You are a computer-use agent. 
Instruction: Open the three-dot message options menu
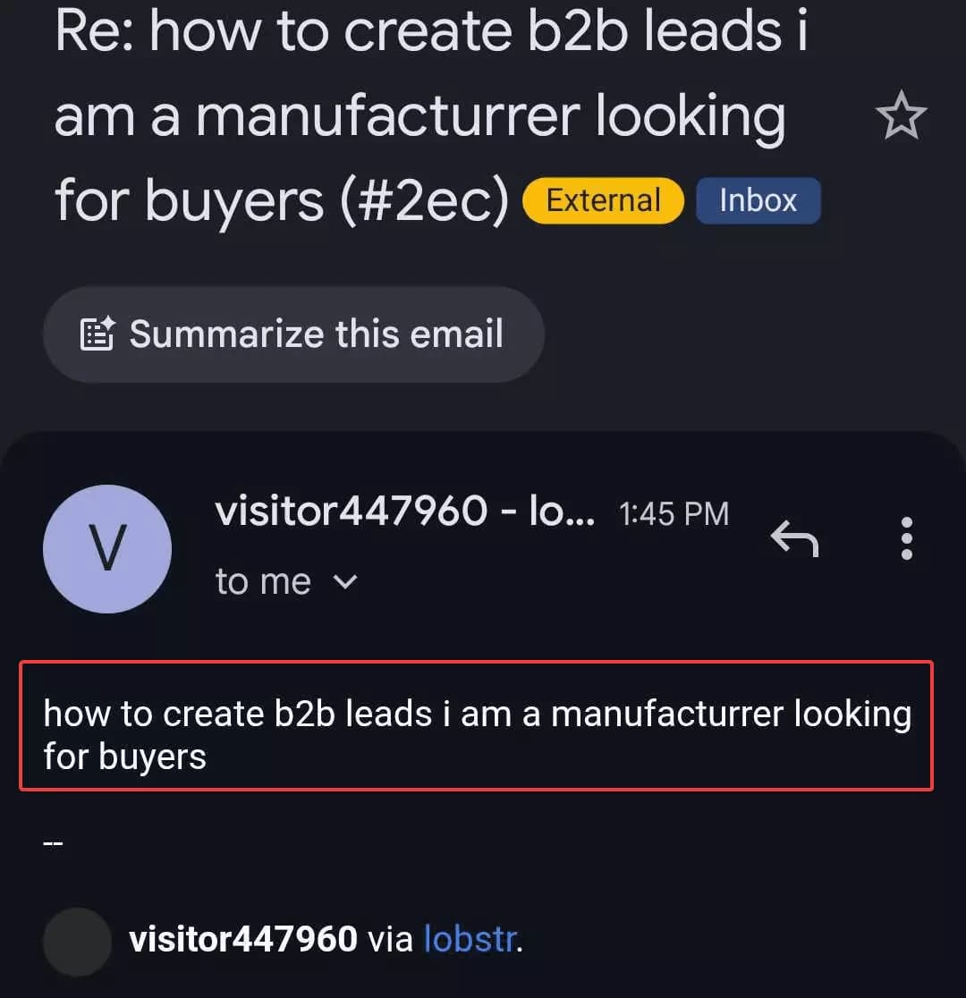click(907, 538)
